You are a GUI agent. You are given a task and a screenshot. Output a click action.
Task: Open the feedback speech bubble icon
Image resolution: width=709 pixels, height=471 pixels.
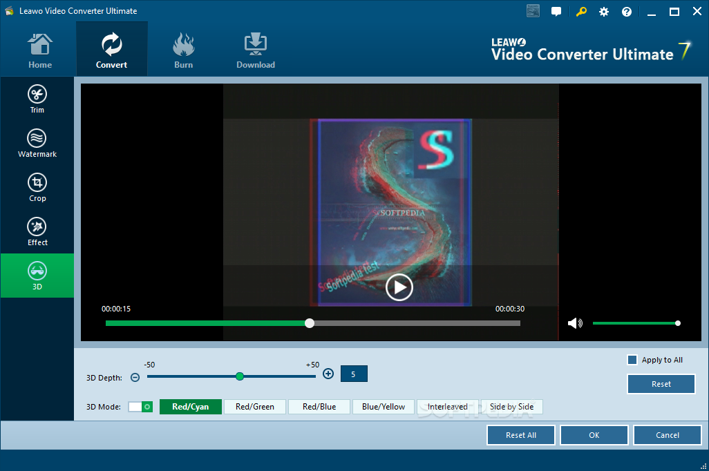[556, 12]
